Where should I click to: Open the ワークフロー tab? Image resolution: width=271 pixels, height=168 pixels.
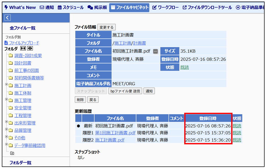coord(166,7)
